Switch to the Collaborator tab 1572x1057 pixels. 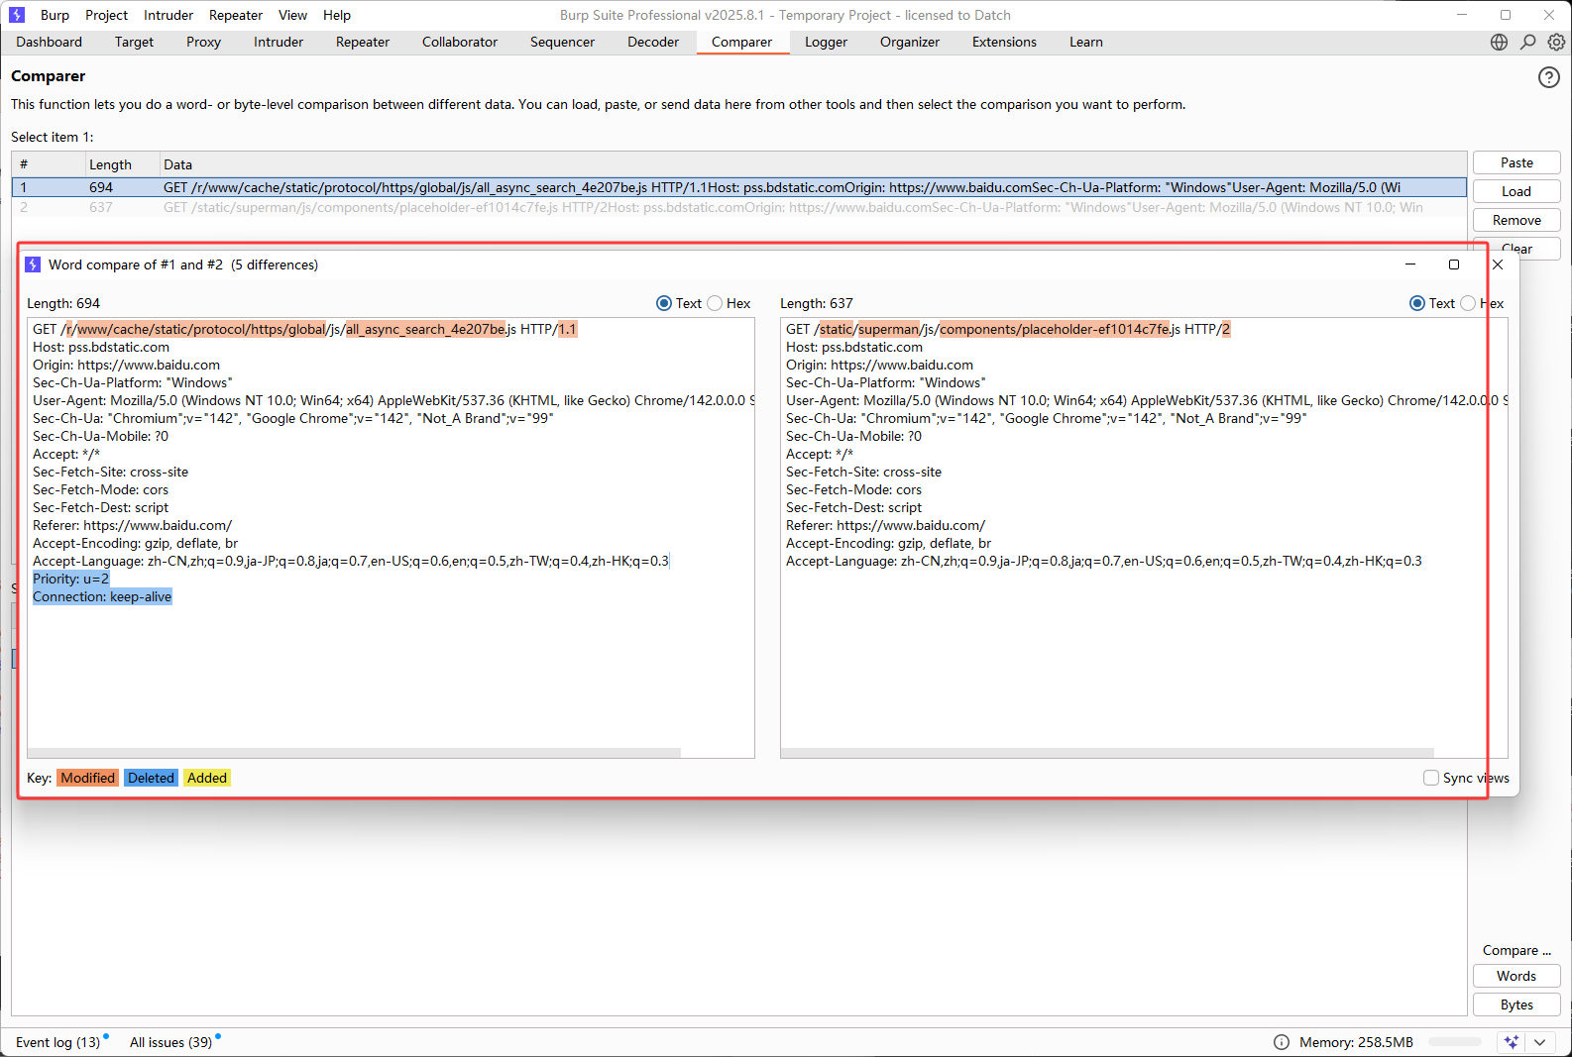click(x=460, y=42)
